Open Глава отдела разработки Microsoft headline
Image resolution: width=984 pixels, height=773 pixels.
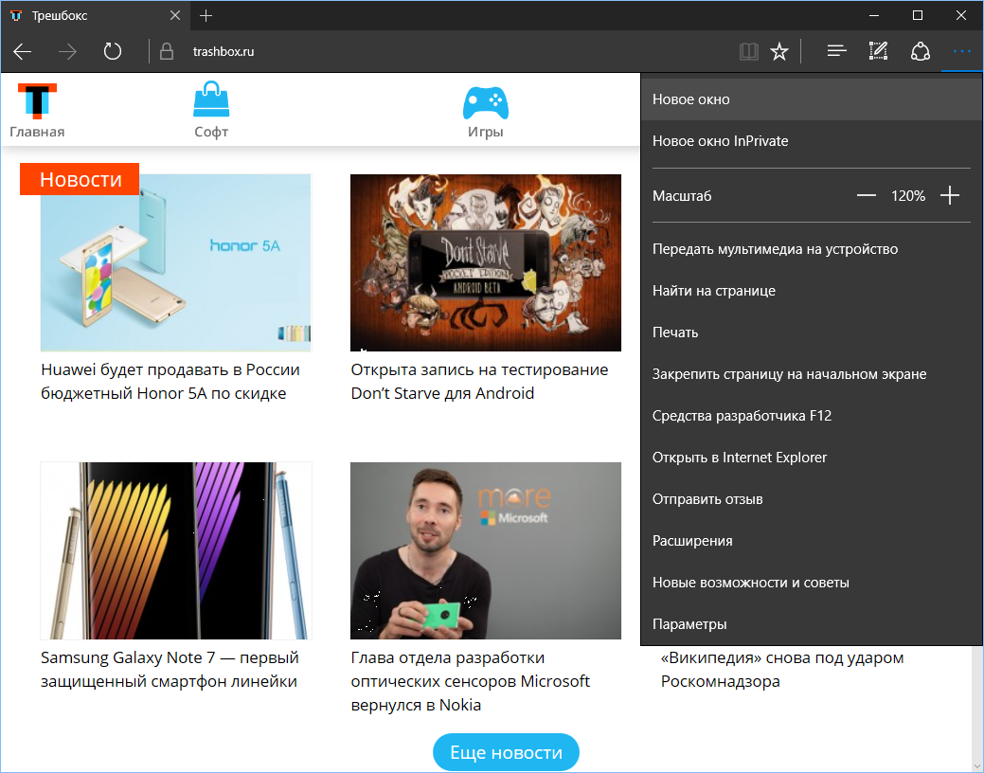click(x=470, y=681)
